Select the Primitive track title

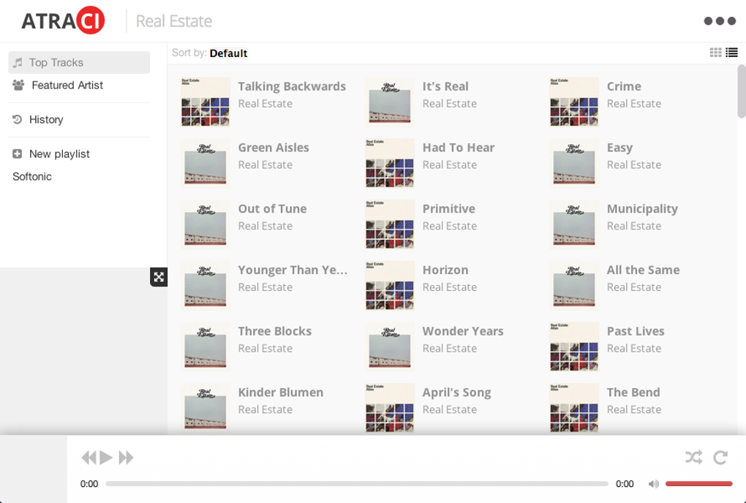coord(448,208)
